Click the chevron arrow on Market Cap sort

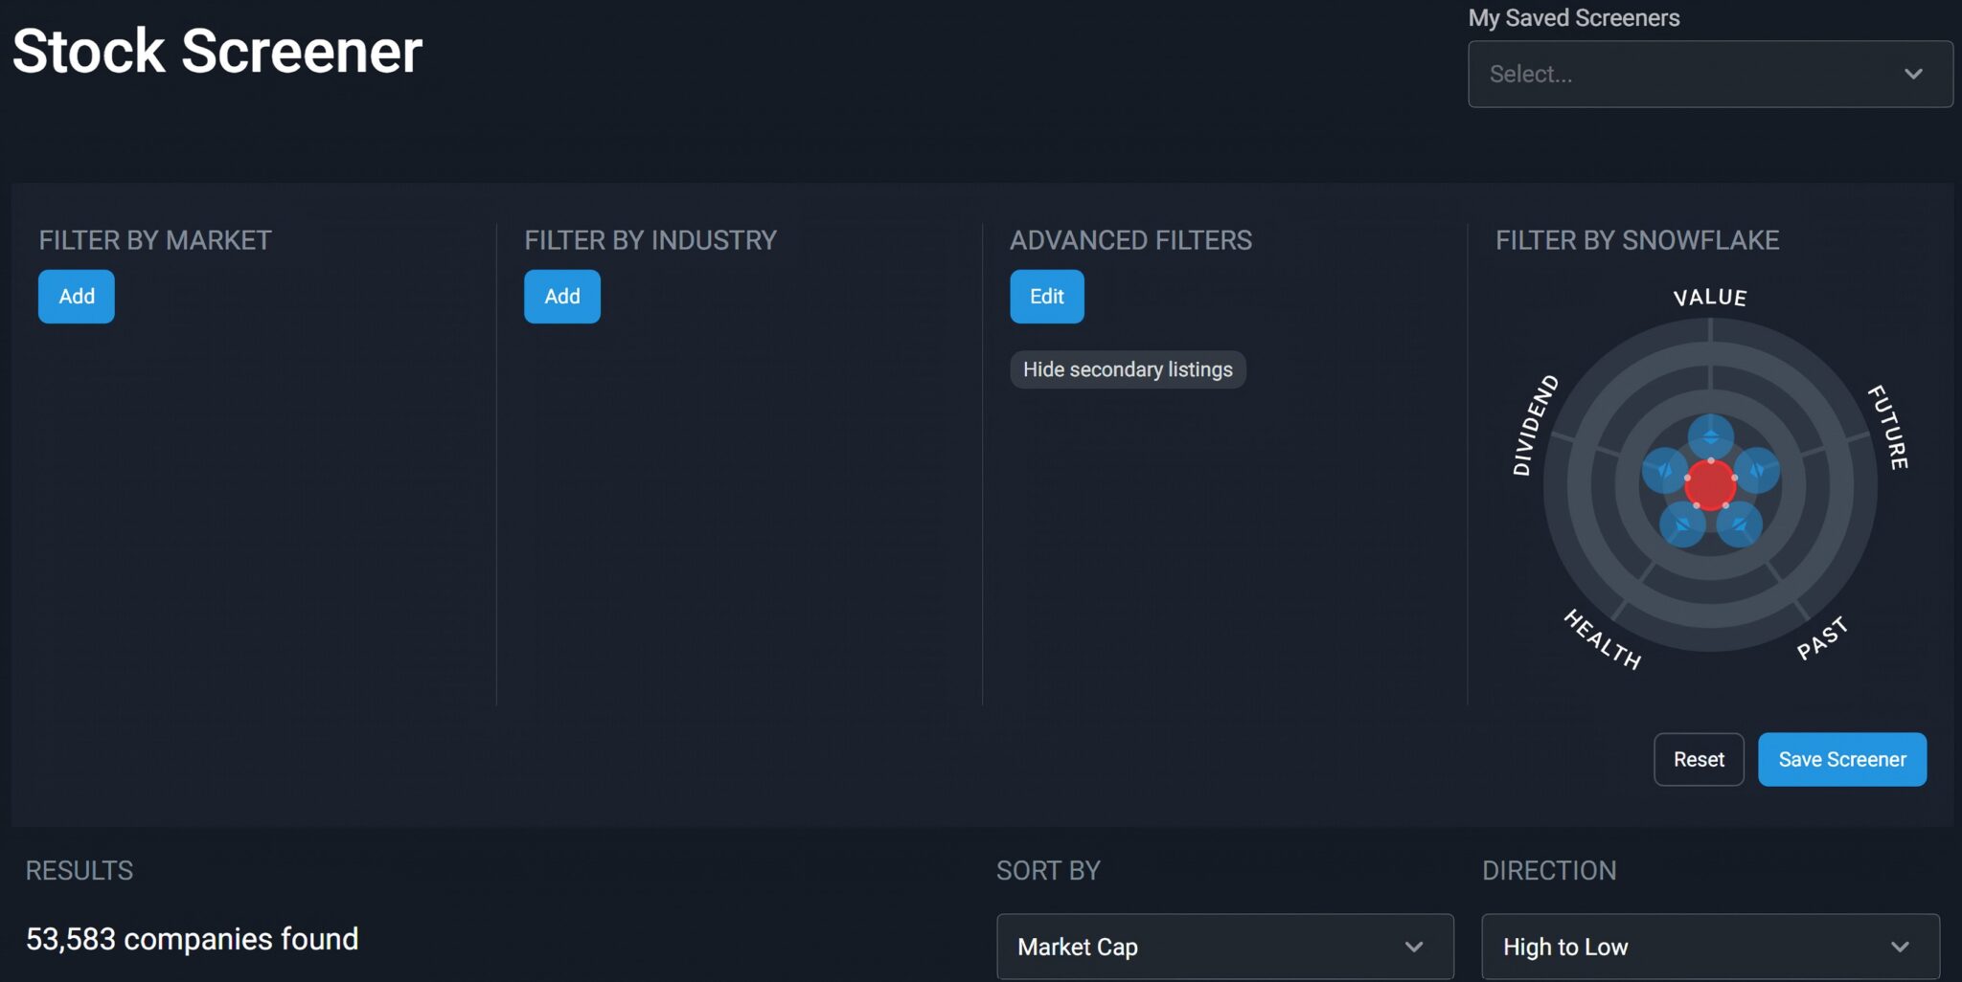click(x=1413, y=947)
